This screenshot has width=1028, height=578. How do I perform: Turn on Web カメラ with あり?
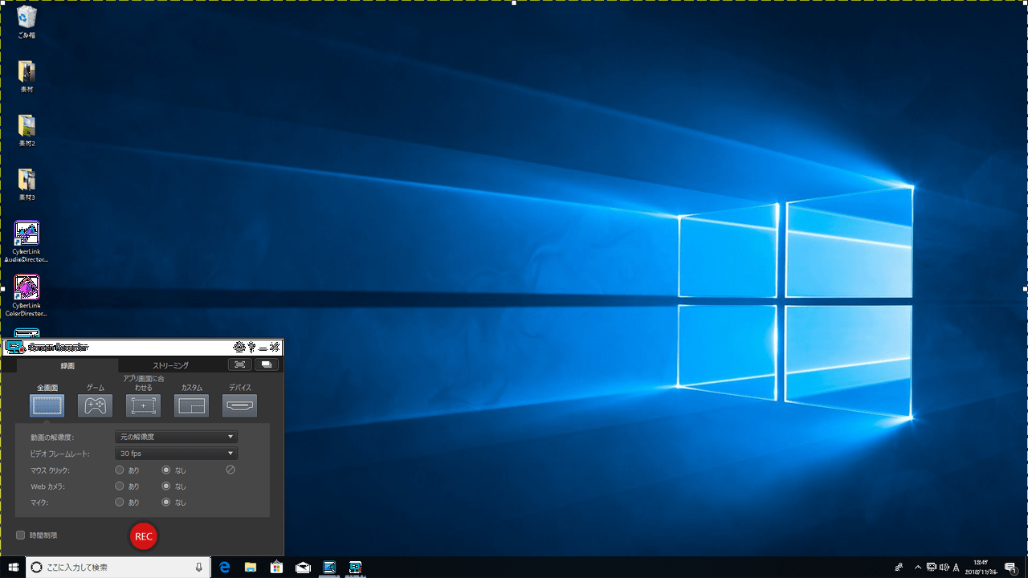point(120,486)
